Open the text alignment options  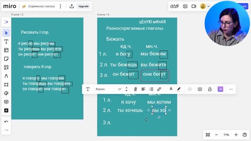[143, 89]
